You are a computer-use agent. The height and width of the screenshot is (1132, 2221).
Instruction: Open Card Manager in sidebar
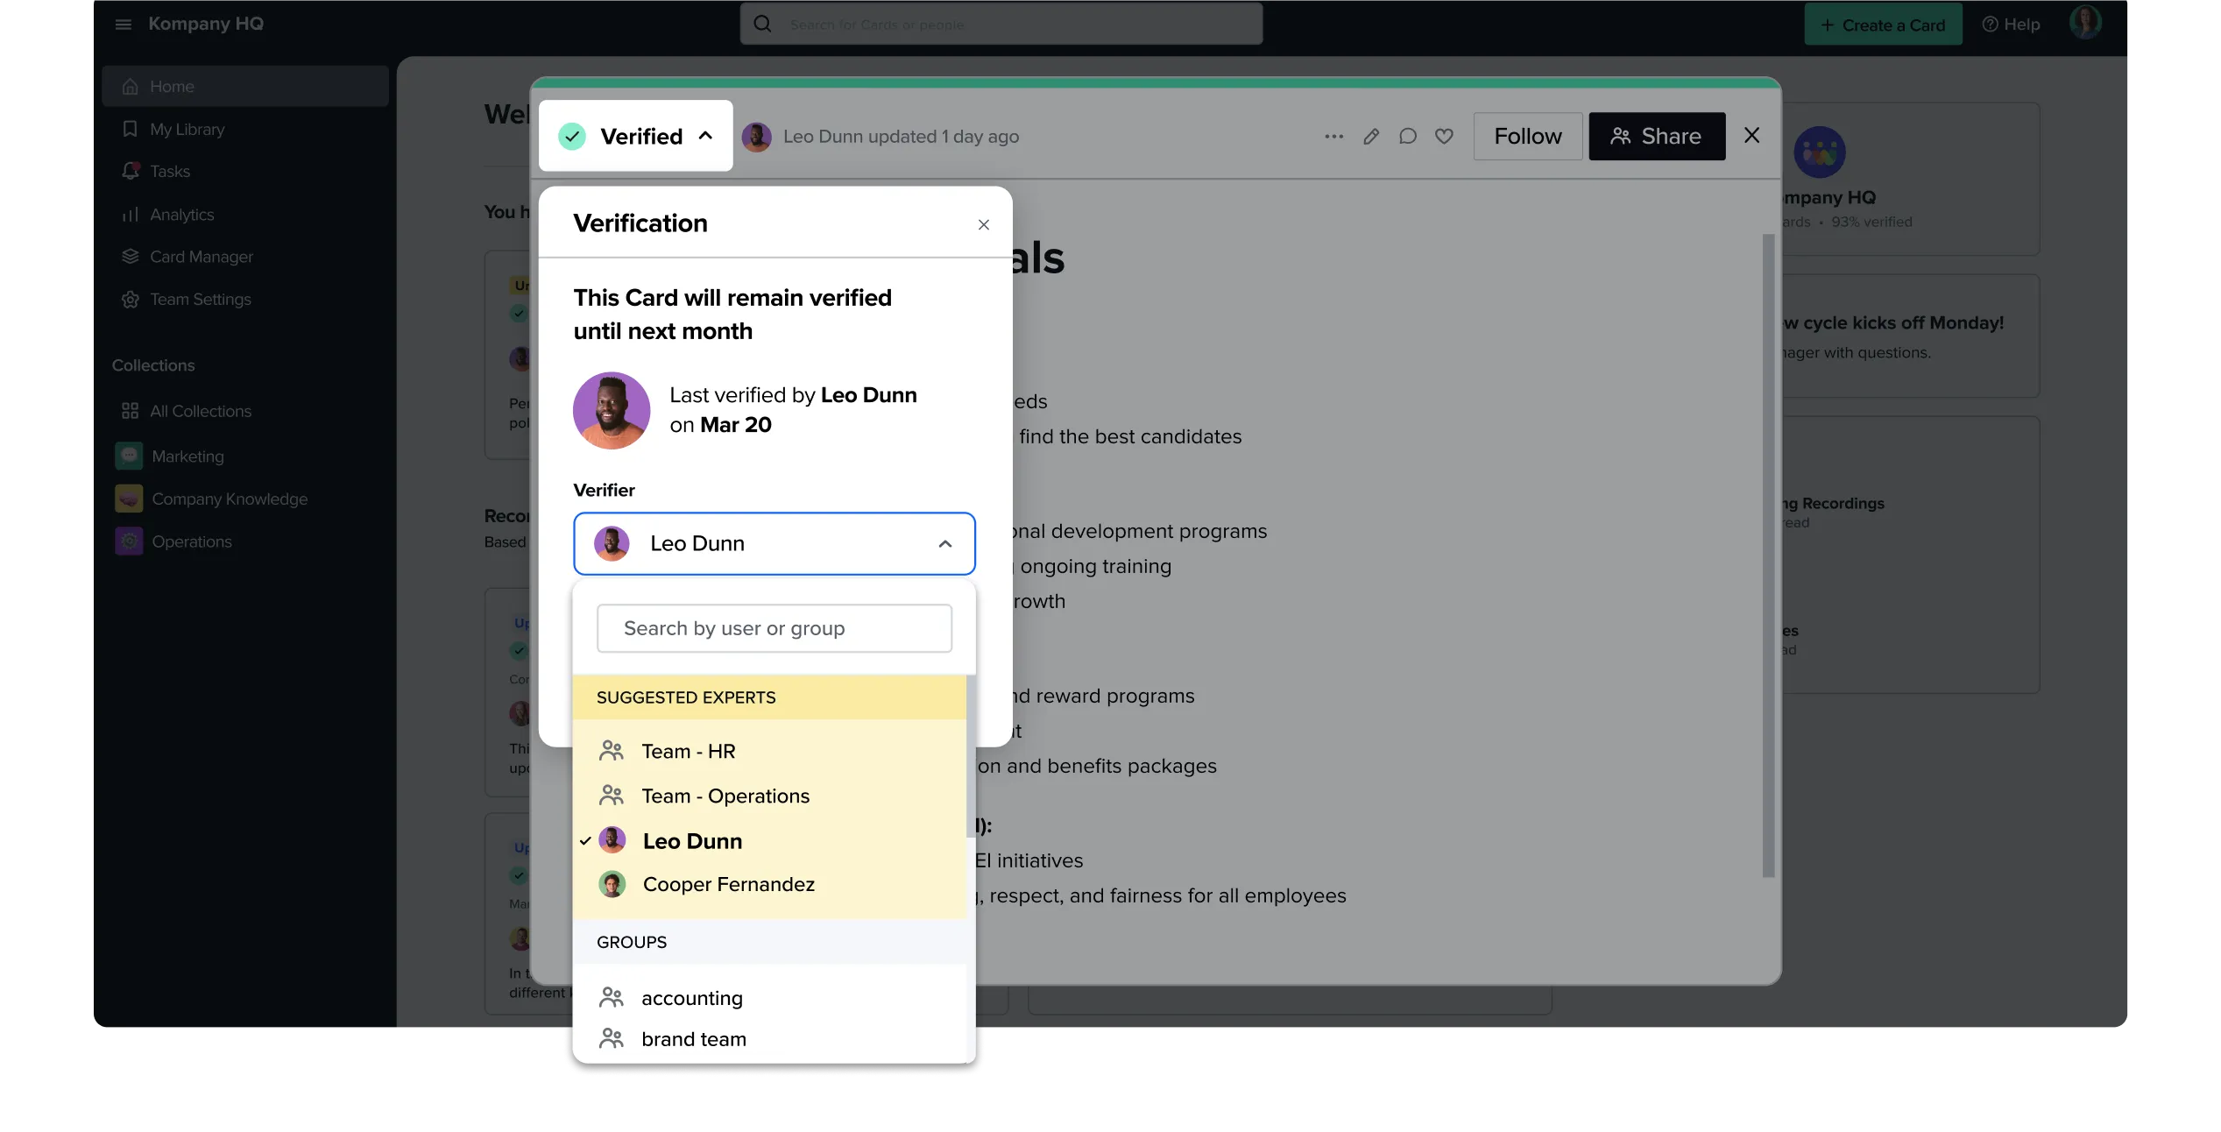(201, 257)
